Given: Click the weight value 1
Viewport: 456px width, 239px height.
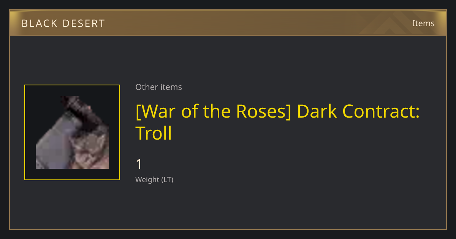Looking at the screenshot, I should tap(139, 164).
